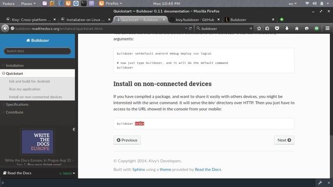Open the Firefox hamburger menu

coord(327,28)
